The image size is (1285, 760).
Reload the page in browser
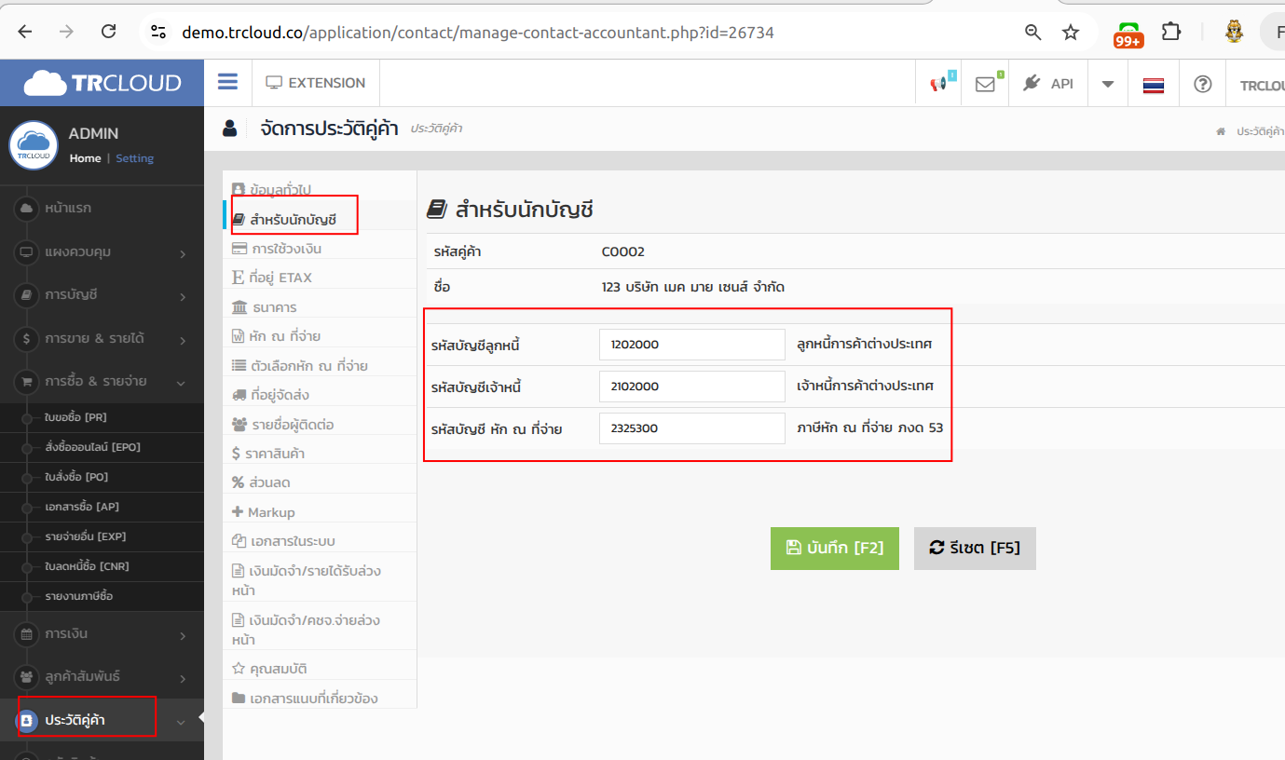click(x=108, y=32)
